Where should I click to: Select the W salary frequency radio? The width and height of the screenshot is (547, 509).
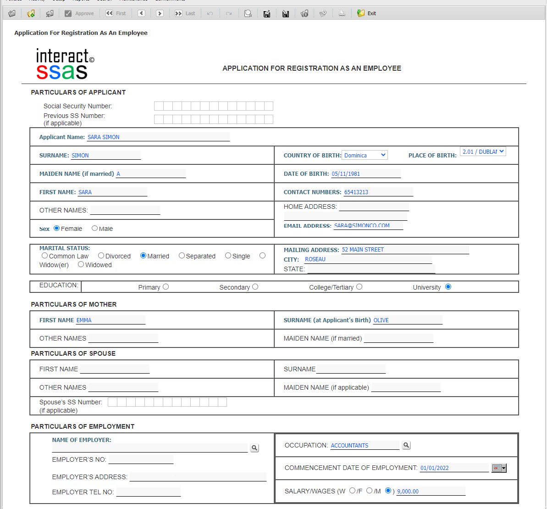click(x=352, y=491)
